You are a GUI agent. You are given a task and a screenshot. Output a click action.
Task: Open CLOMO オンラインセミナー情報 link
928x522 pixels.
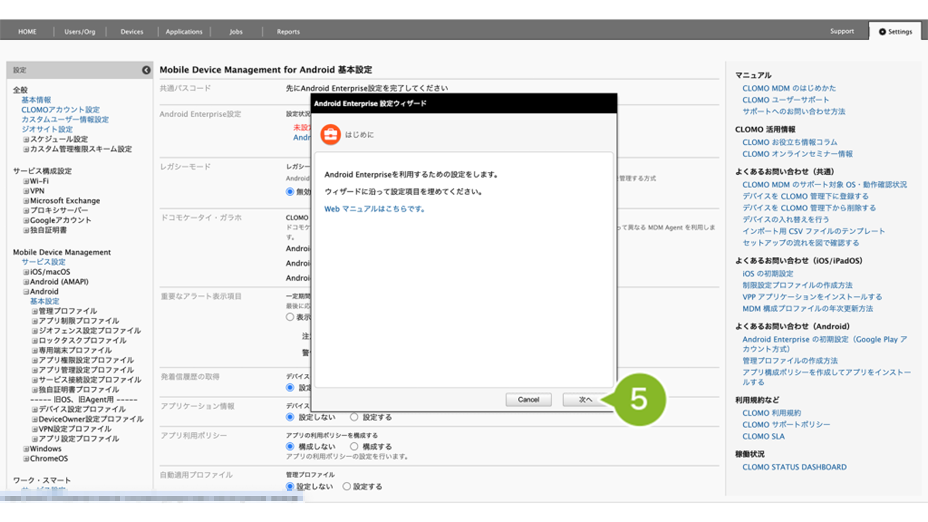(x=797, y=154)
